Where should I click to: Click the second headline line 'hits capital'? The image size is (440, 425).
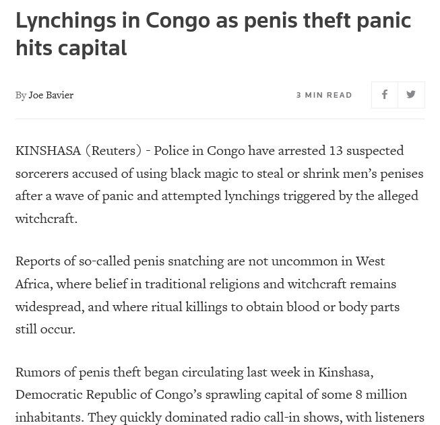pos(71,48)
